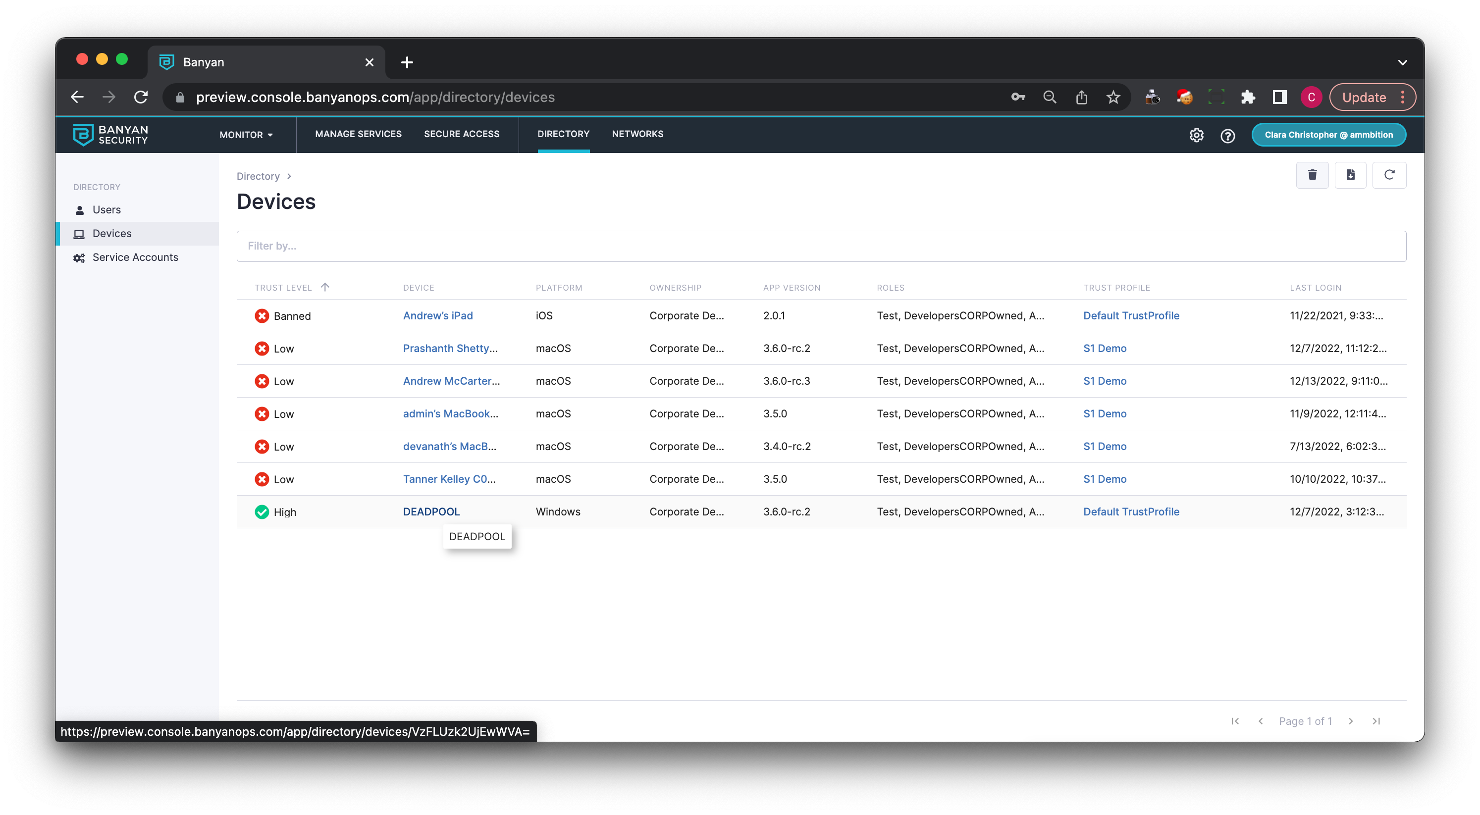Open browser extensions puzzle icon

(x=1247, y=97)
